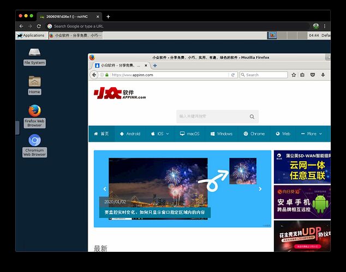The width and height of the screenshot is (346, 272).
Task: Open the macOS nav category
Action: 190,134
